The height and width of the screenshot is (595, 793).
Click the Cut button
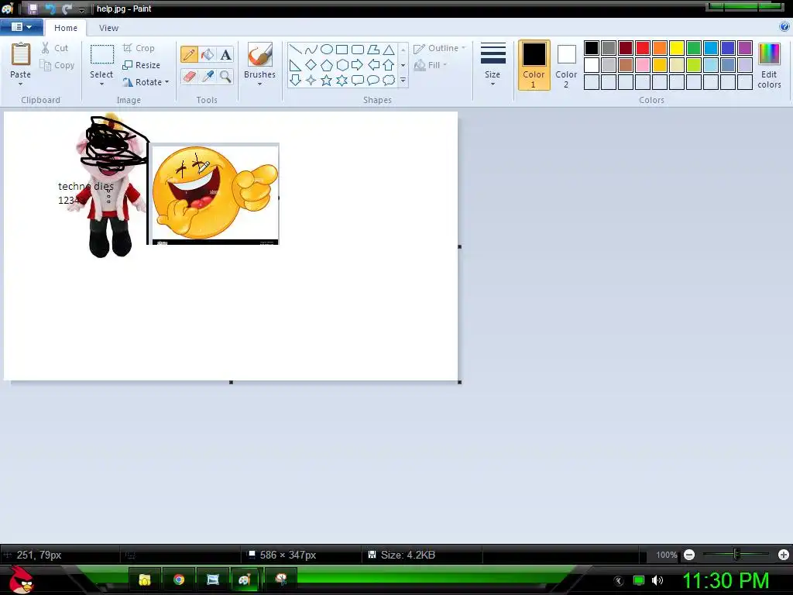(x=55, y=48)
